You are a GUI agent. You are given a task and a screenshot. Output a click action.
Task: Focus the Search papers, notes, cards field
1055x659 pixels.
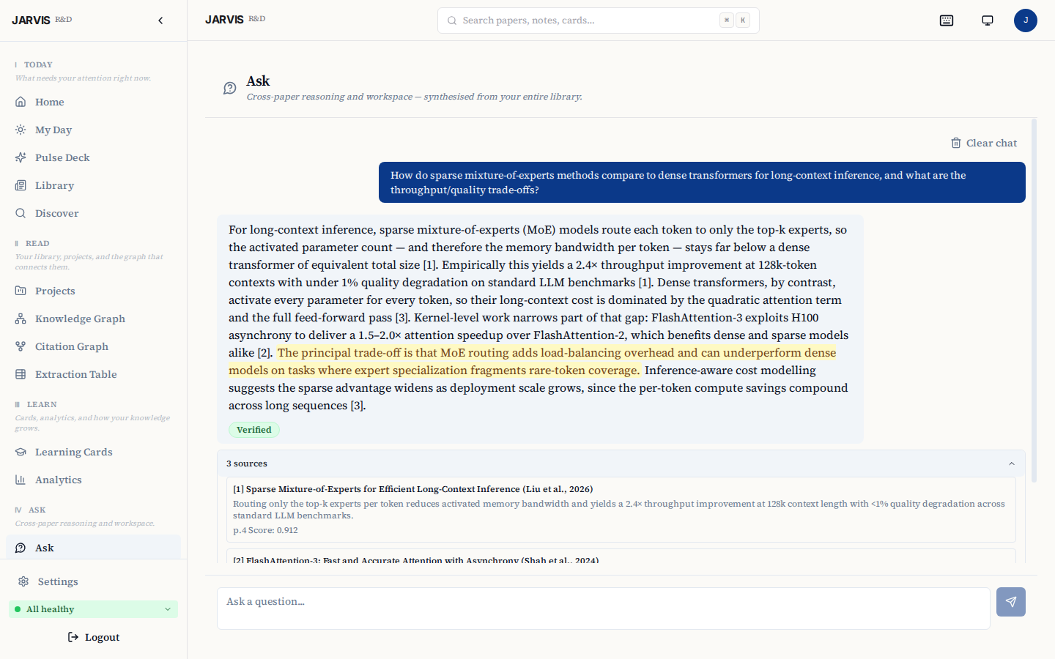tap(599, 21)
